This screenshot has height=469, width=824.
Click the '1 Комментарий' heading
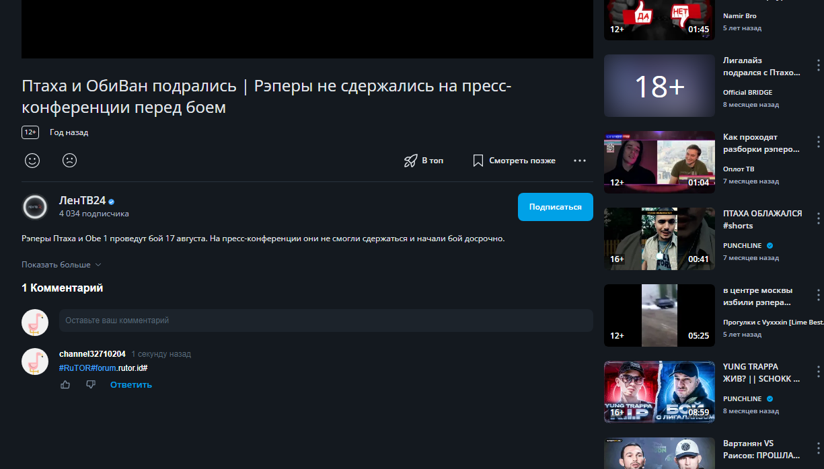coord(63,288)
